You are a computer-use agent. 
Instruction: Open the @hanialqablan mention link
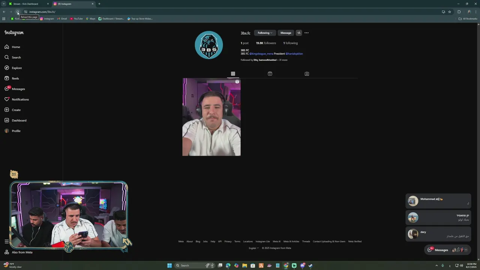[x=294, y=54]
